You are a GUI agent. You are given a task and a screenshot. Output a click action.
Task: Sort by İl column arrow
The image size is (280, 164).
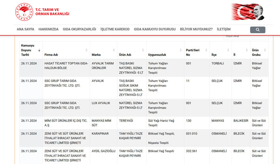247,50
